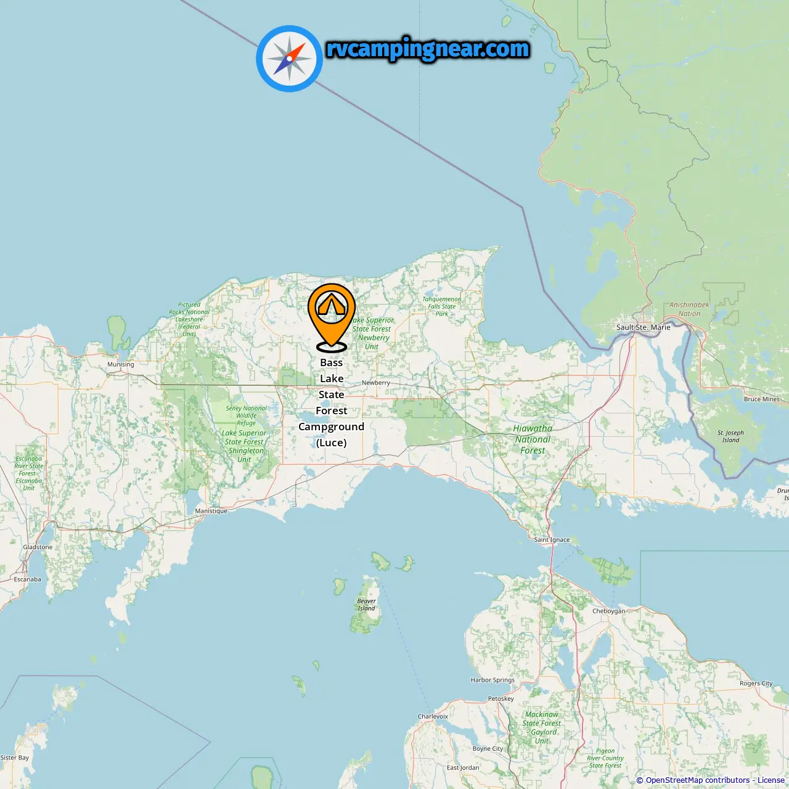
Task: Click the Saint Ignace town label
Action: 552,540
